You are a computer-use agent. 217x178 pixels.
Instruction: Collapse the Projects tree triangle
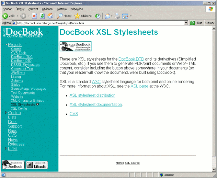pyautogui.click(x=6, y=45)
